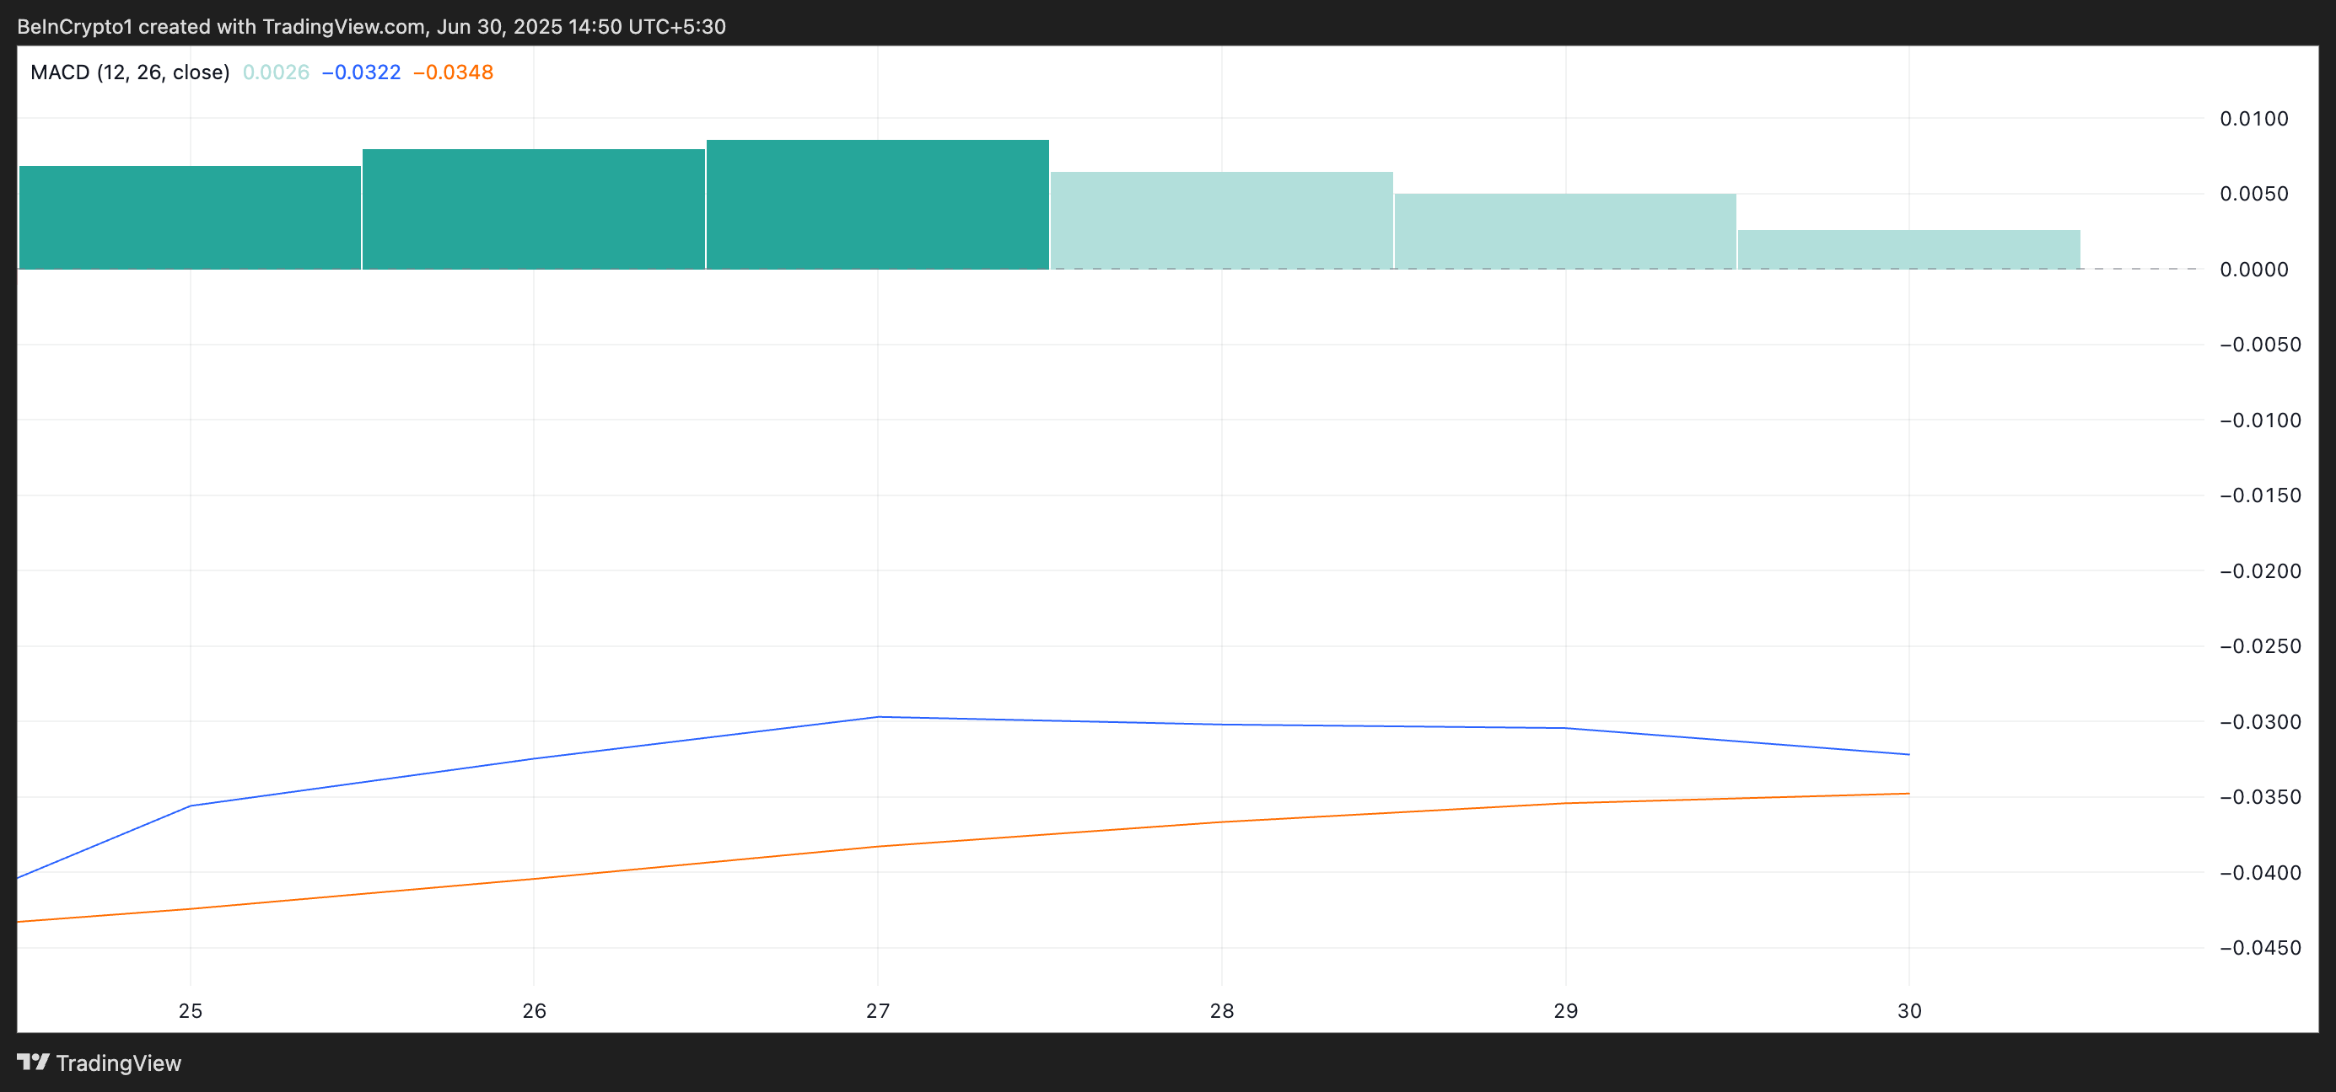
Task: Click the date label 26 on axis
Action: (534, 1010)
